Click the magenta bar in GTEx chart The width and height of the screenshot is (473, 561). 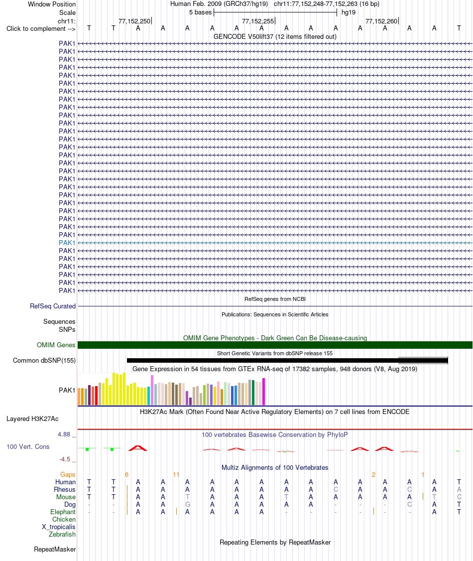pyautogui.click(x=264, y=392)
